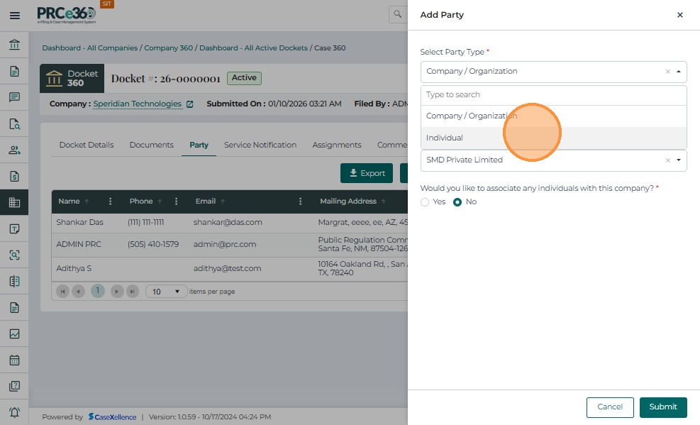This screenshot has height=425, width=700.
Task: Switch to the Documents tab
Action: pos(151,145)
